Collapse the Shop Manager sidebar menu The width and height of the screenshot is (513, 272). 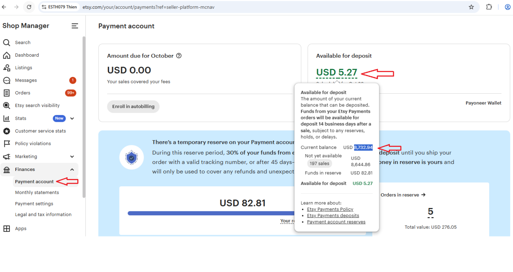click(75, 26)
